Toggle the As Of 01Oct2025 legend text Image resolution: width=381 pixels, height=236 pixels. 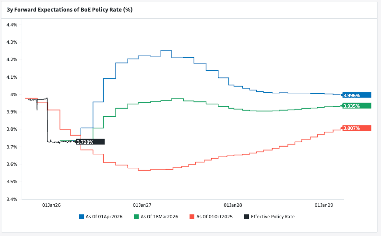click(x=214, y=217)
